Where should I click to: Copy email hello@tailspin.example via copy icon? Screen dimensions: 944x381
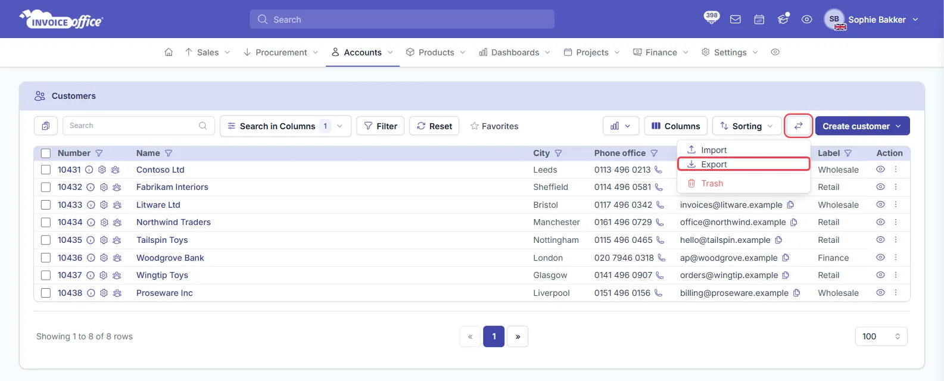[x=778, y=240]
